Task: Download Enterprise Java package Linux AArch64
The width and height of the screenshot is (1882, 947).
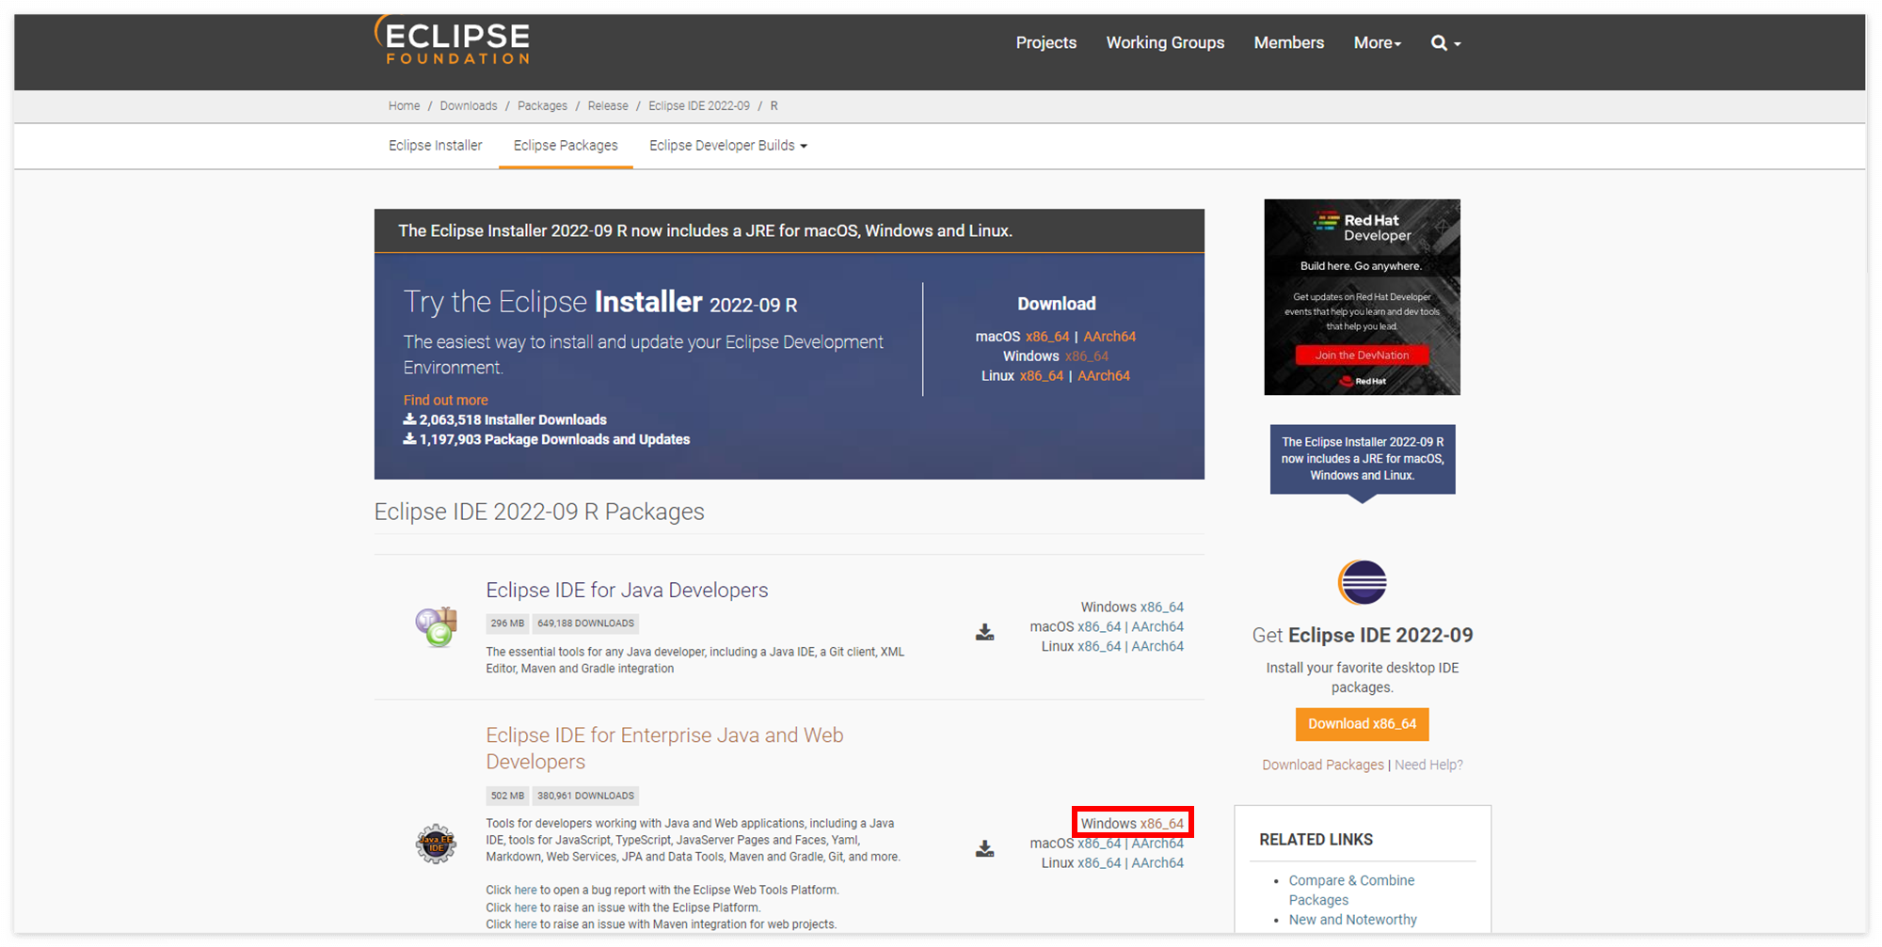Action: tap(1157, 863)
